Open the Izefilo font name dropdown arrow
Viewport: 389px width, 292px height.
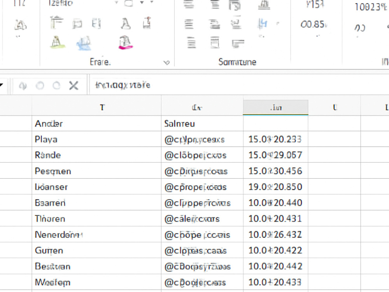[x=116, y=3]
